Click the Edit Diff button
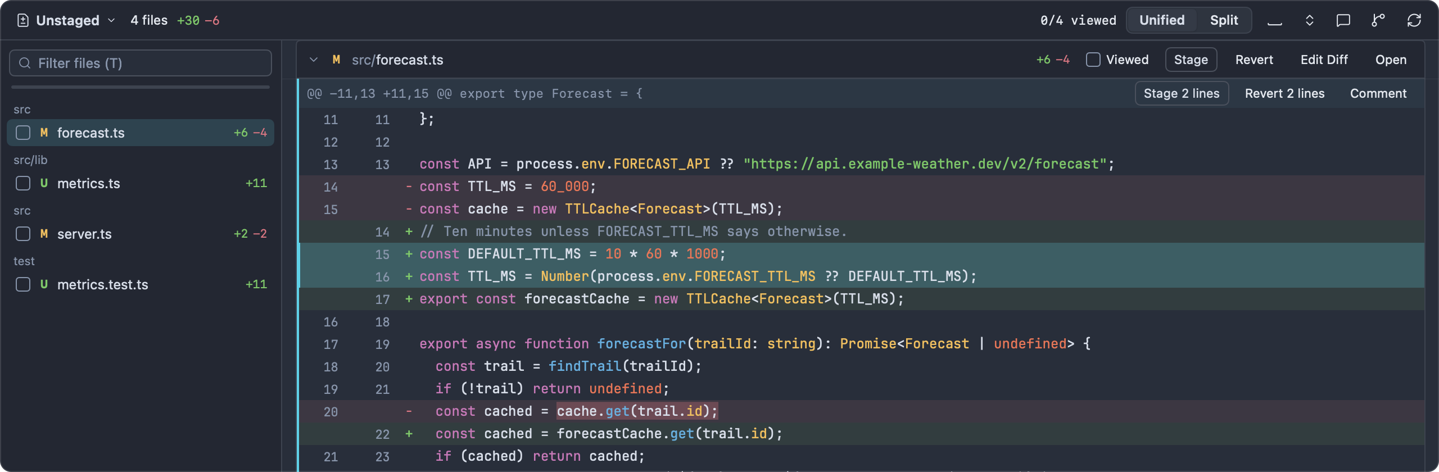 coord(1324,60)
